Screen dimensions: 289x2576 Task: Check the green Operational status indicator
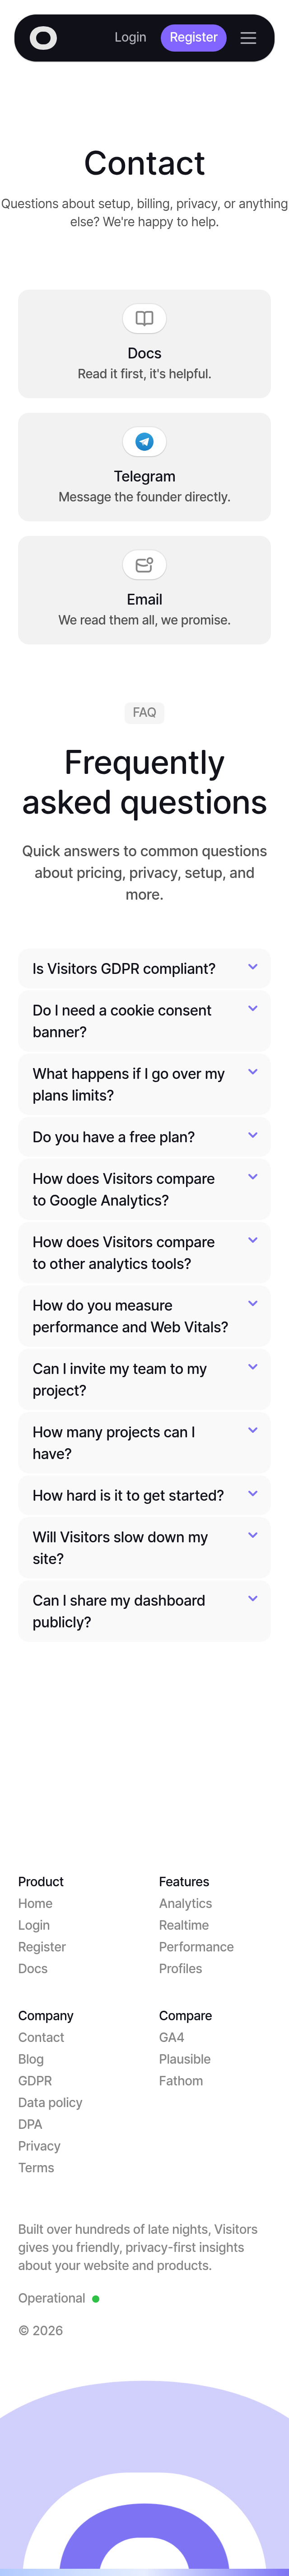pyautogui.click(x=96, y=2298)
